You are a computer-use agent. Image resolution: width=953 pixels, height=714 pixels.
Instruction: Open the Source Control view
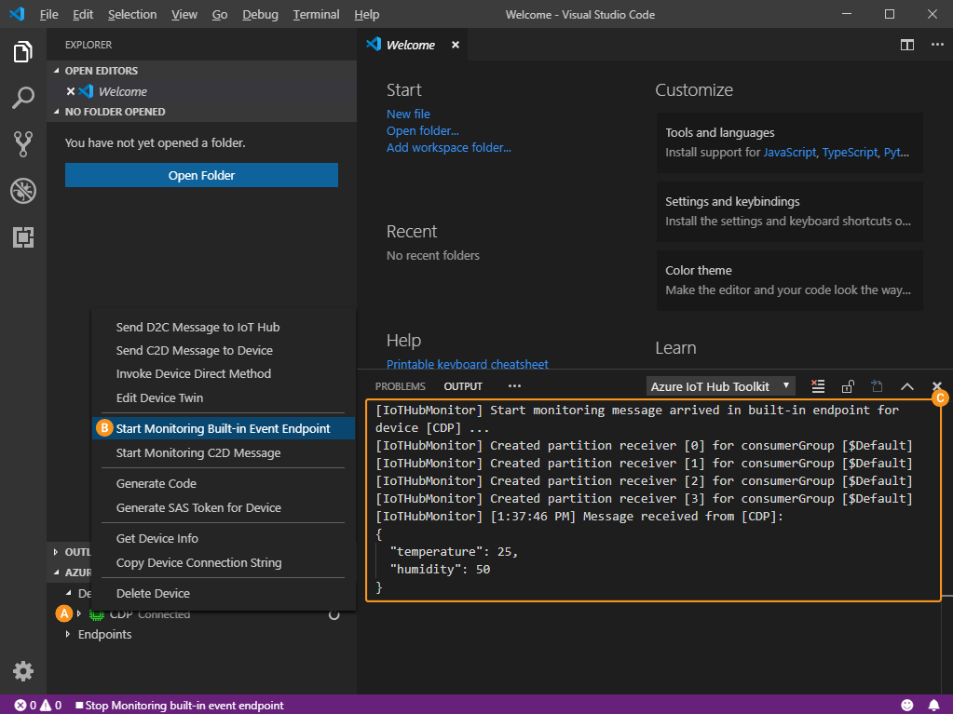[x=23, y=143]
